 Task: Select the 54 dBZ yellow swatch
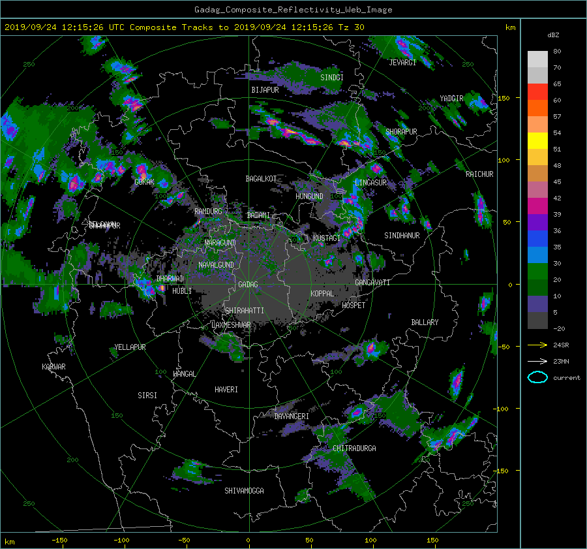pos(537,140)
